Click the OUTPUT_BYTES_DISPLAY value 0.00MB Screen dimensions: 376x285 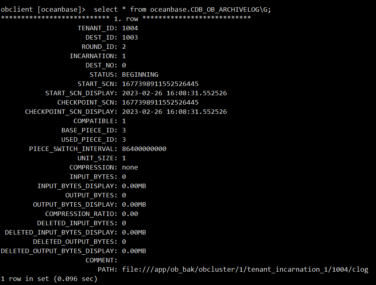134,204
